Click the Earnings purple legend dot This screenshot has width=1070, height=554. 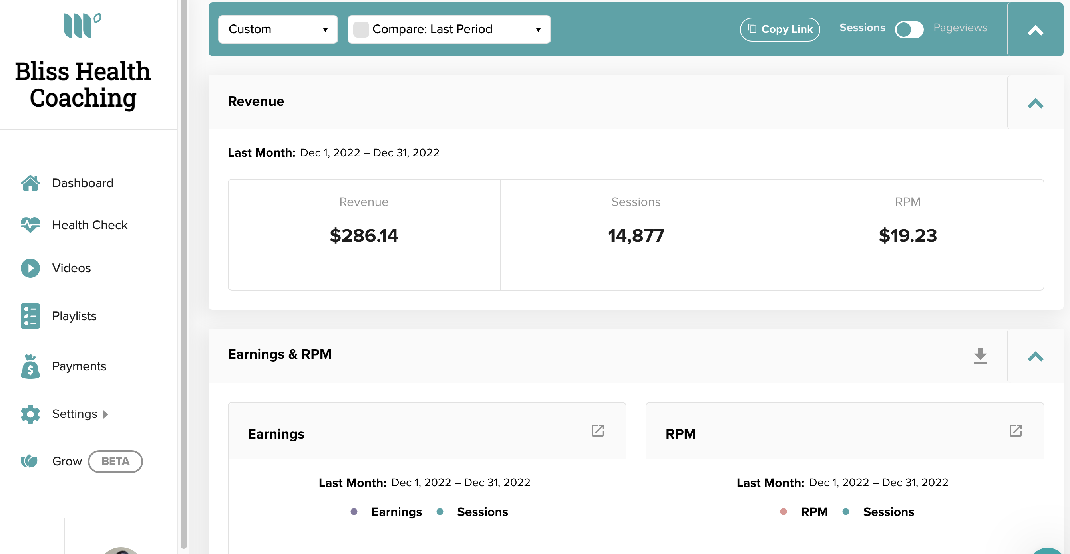click(354, 512)
